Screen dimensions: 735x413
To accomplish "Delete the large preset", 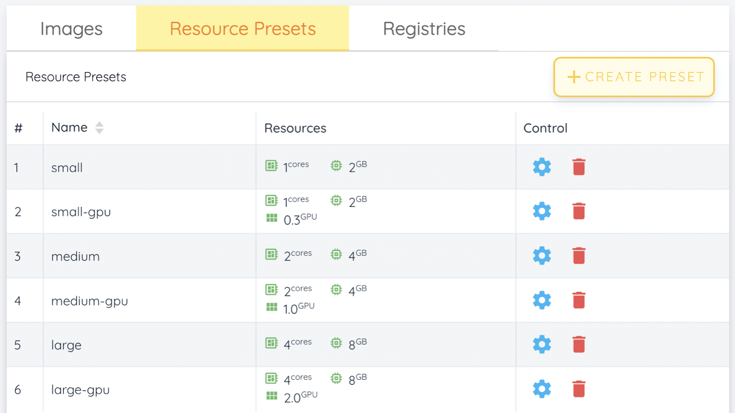I will pyautogui.click(x=579, y=344).
